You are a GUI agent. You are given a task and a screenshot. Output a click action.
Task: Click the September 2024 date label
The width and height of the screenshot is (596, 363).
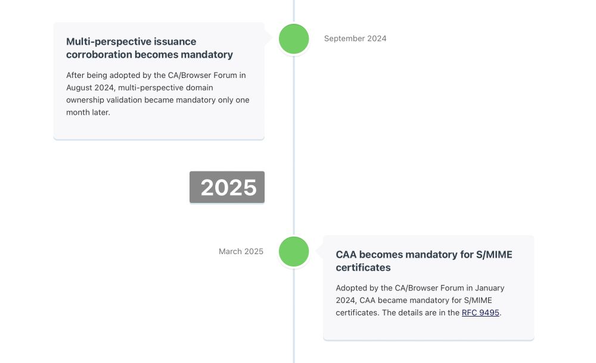point(355,38)
